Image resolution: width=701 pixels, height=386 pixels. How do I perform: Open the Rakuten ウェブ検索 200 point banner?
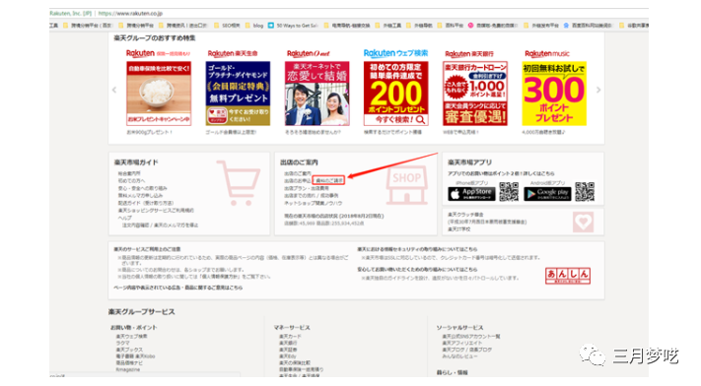tap(395, 94)
